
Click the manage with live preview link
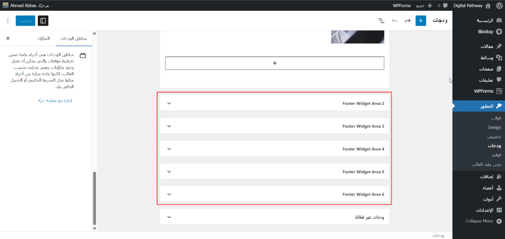[x=55, y=100]
